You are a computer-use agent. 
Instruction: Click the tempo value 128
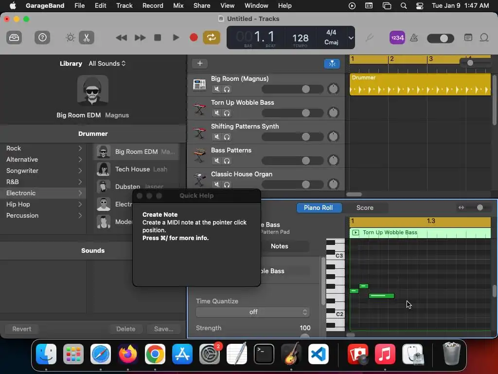tap(300, 38)
